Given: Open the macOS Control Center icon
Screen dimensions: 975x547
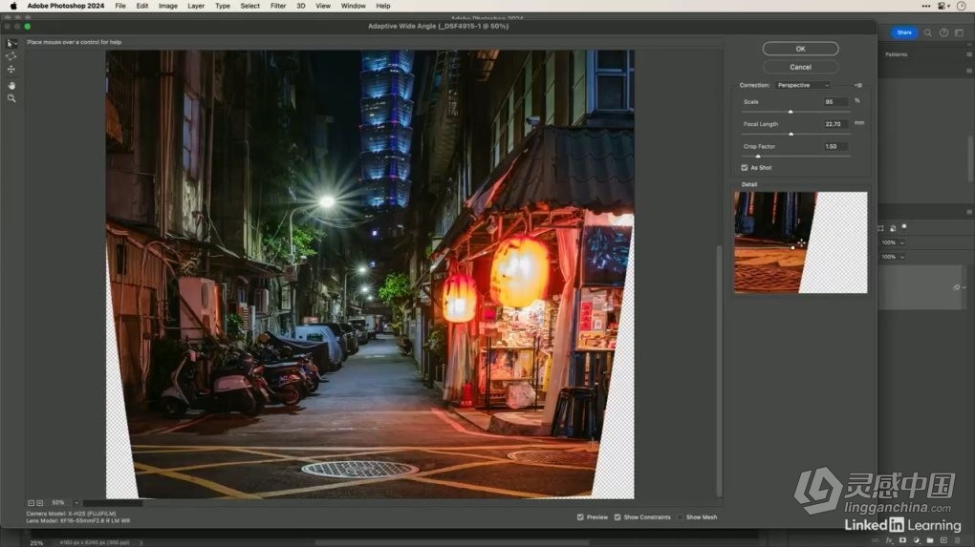Looking at the screenshot, I should coord(943,6).
